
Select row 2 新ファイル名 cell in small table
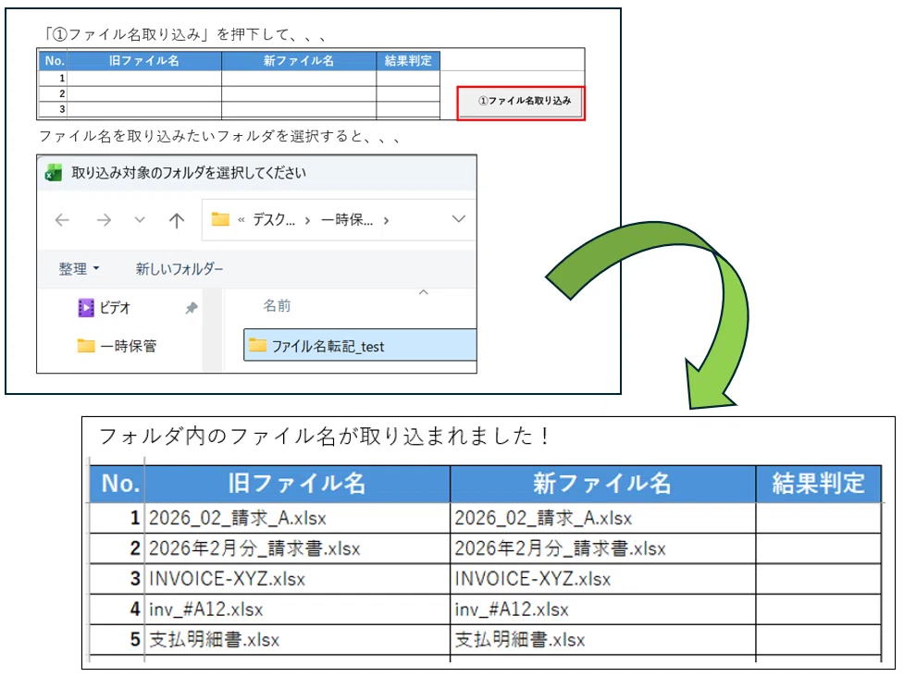(299, 93)
